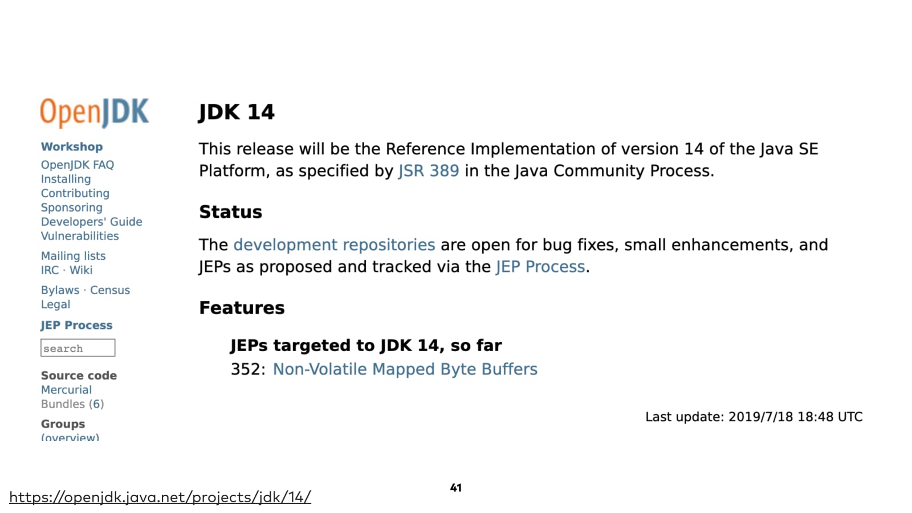Click the Last update timestamp text
912x513 pixels.
pos(754,417)
